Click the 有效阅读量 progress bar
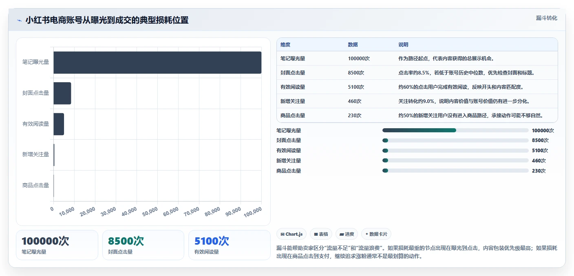This screenshot has width=574, height=276. [455, 151]
